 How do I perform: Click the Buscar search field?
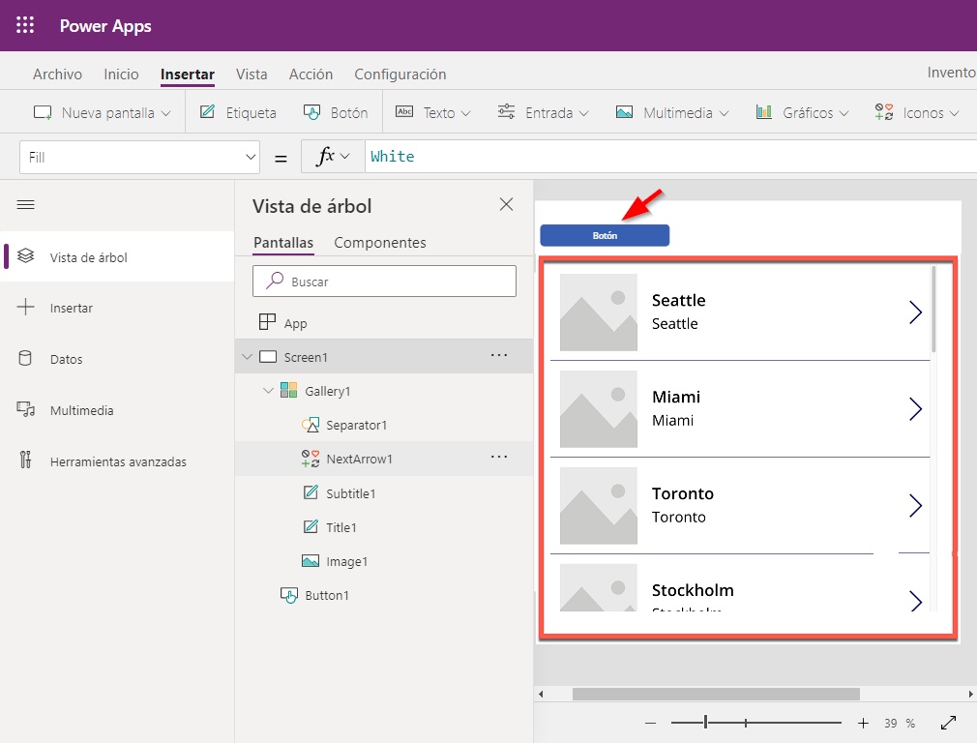tap(384, 282)
